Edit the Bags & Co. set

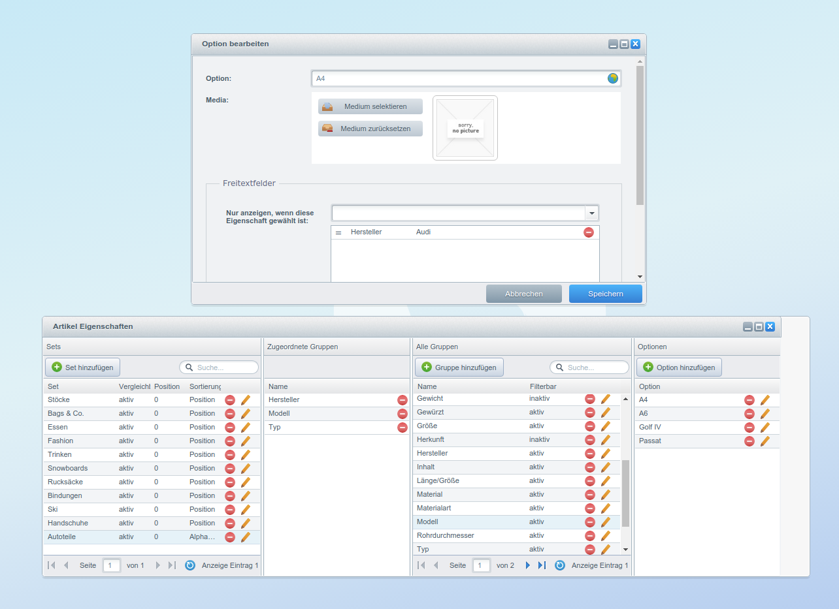click(246, 413)
